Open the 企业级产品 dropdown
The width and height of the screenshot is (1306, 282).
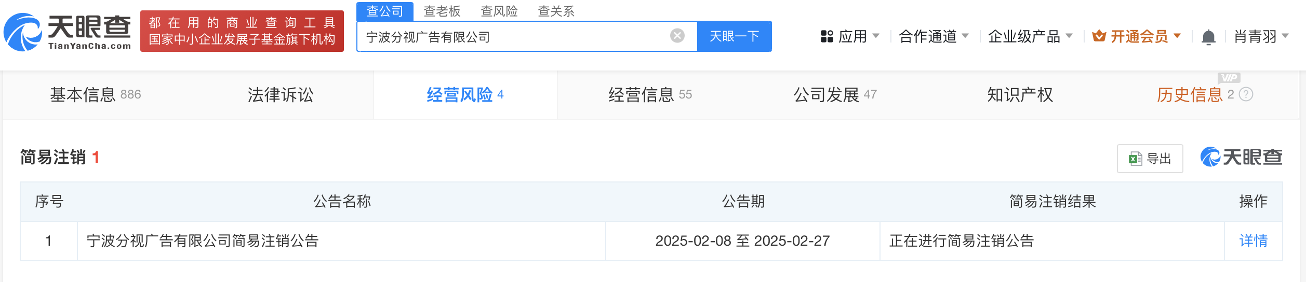click(1030, 36)
